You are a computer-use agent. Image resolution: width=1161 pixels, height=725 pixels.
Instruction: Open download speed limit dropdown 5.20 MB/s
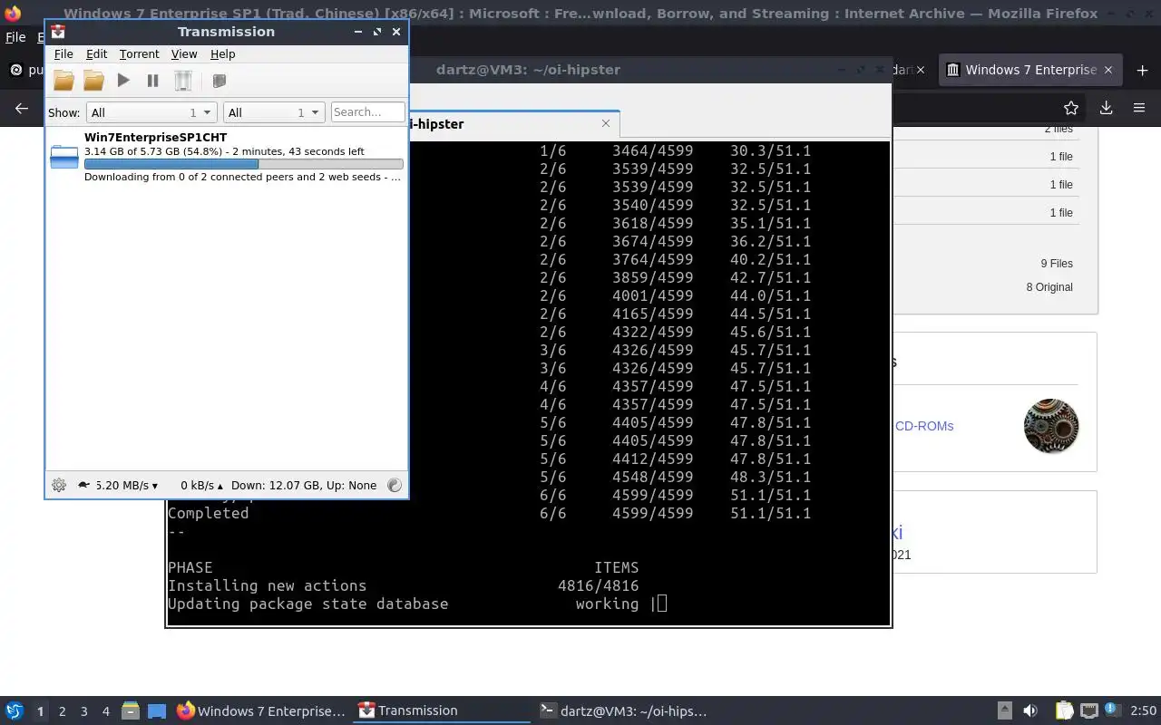tap(126, 485)
